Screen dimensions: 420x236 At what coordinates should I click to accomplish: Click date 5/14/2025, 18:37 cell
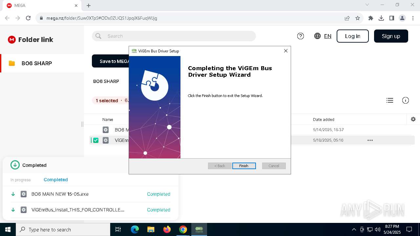point(328,130)
